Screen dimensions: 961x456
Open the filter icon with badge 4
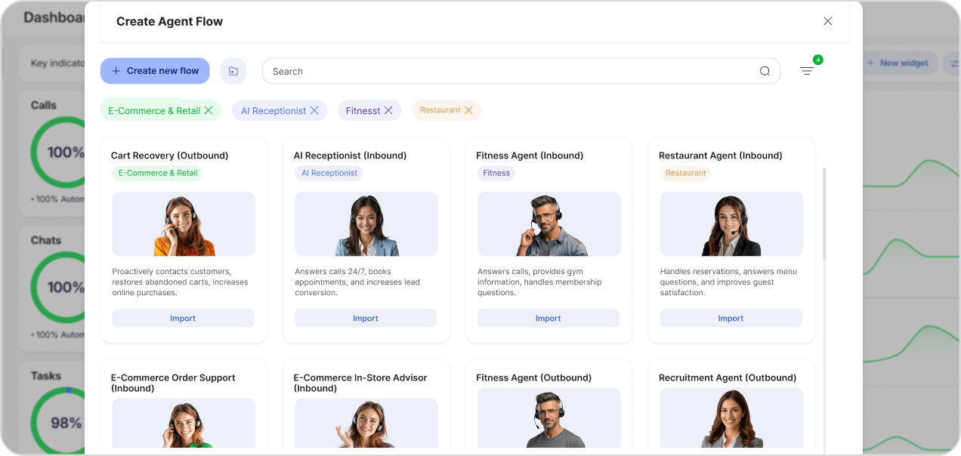pos(807,71)
